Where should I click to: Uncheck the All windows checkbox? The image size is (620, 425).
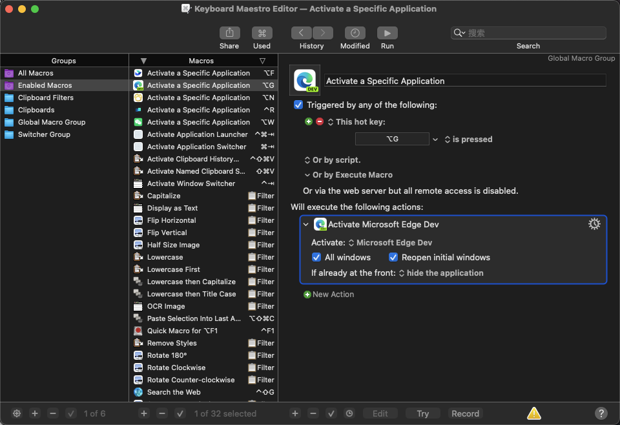pos(316,257)
